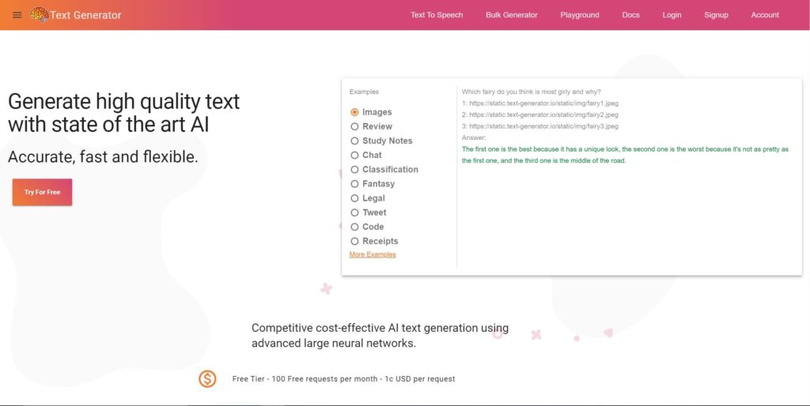Open Text To Speech in navbar
This screenshot has width=810, height=406.
tap(437, 15)
